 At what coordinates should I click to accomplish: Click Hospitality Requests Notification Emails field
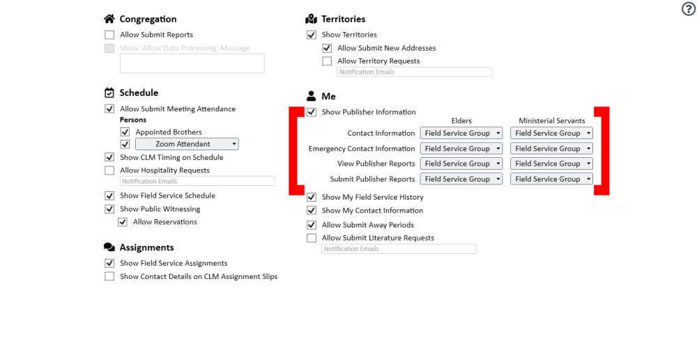(197, 181)
